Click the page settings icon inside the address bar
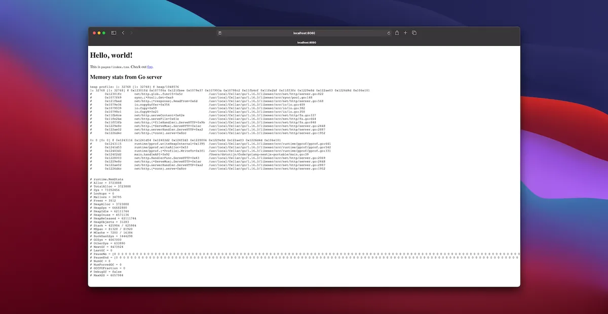Screen dimensions: 608x314 pyautogui.click(x=219, y=32)
